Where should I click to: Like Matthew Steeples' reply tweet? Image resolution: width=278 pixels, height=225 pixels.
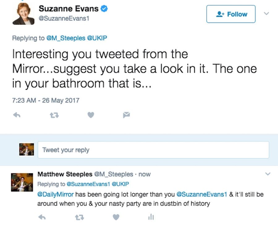[116, 217]
